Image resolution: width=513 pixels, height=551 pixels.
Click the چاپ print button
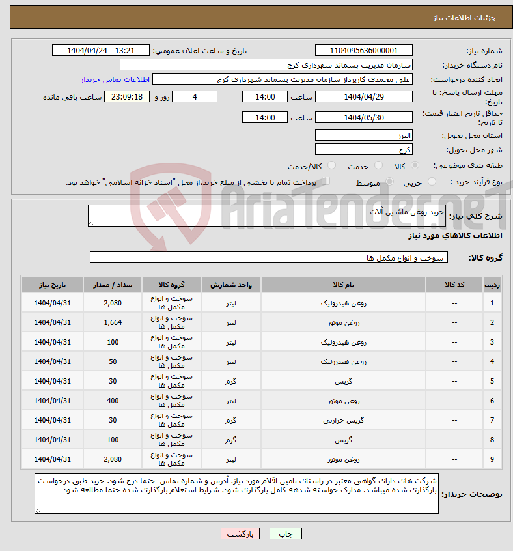pos(285,534)
